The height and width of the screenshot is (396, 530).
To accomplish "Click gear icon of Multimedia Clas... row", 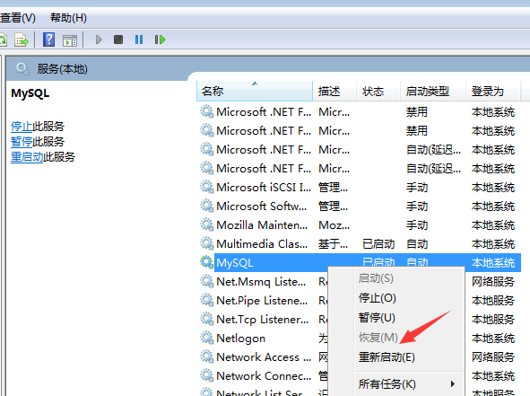I will [x=206, y=243].
